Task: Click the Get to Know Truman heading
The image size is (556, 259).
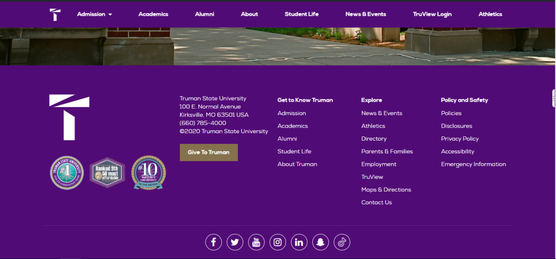Action: point(305,100)
